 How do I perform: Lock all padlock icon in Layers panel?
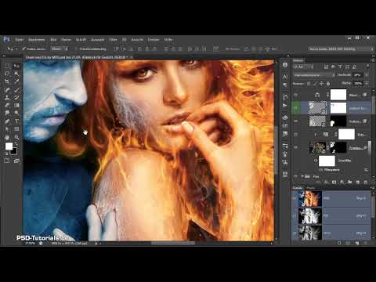point(328,84)
